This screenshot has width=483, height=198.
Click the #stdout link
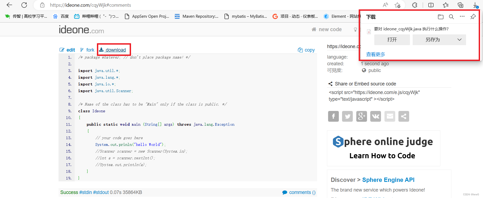101,192
